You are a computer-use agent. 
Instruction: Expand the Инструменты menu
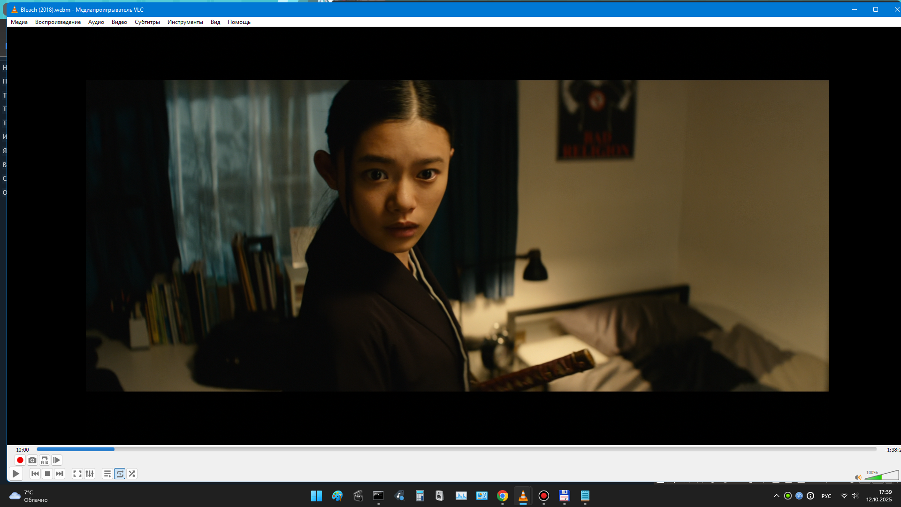(x=185, y=22)
